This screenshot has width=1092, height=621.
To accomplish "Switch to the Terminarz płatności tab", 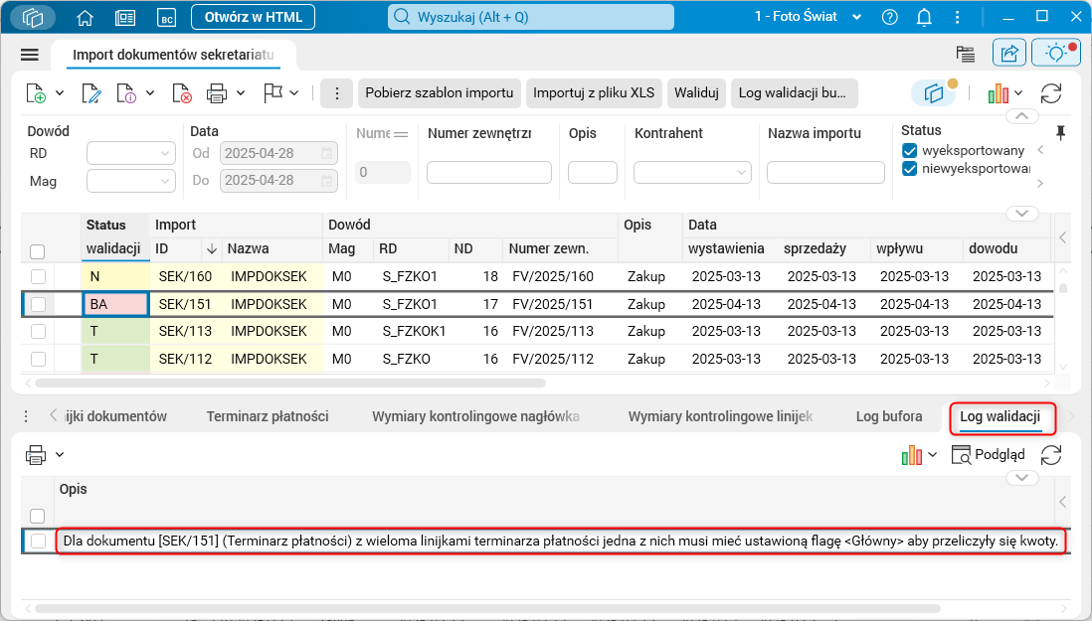I will coord(268,416).
